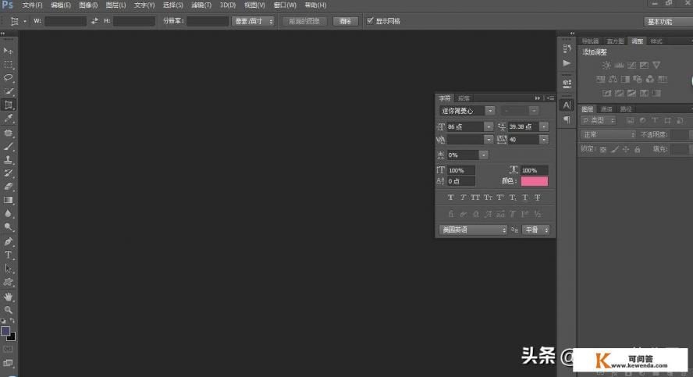
Task: Select the History Brush tool
Action: 8,172
